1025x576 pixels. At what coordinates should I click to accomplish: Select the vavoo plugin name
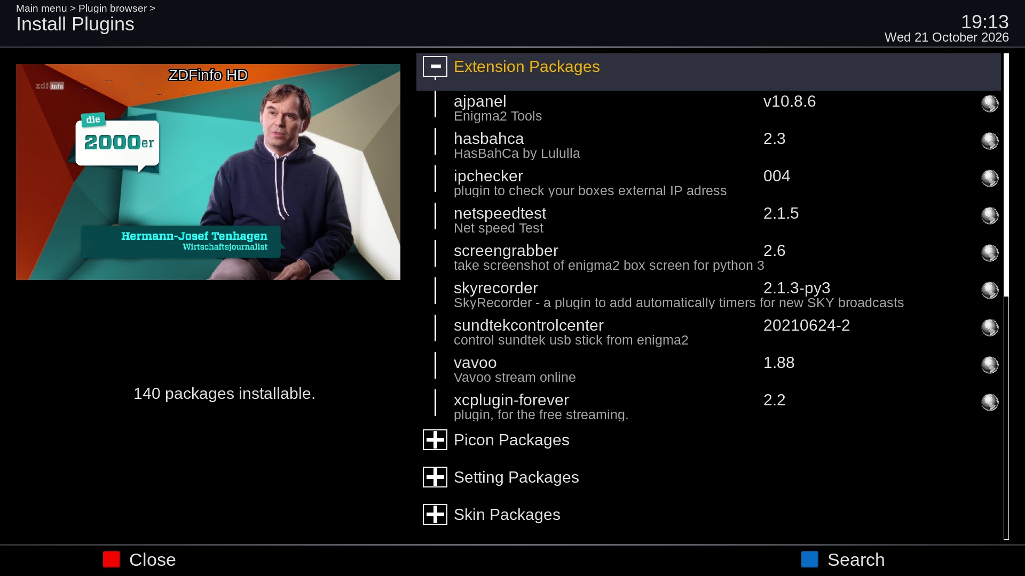point(475,363)
